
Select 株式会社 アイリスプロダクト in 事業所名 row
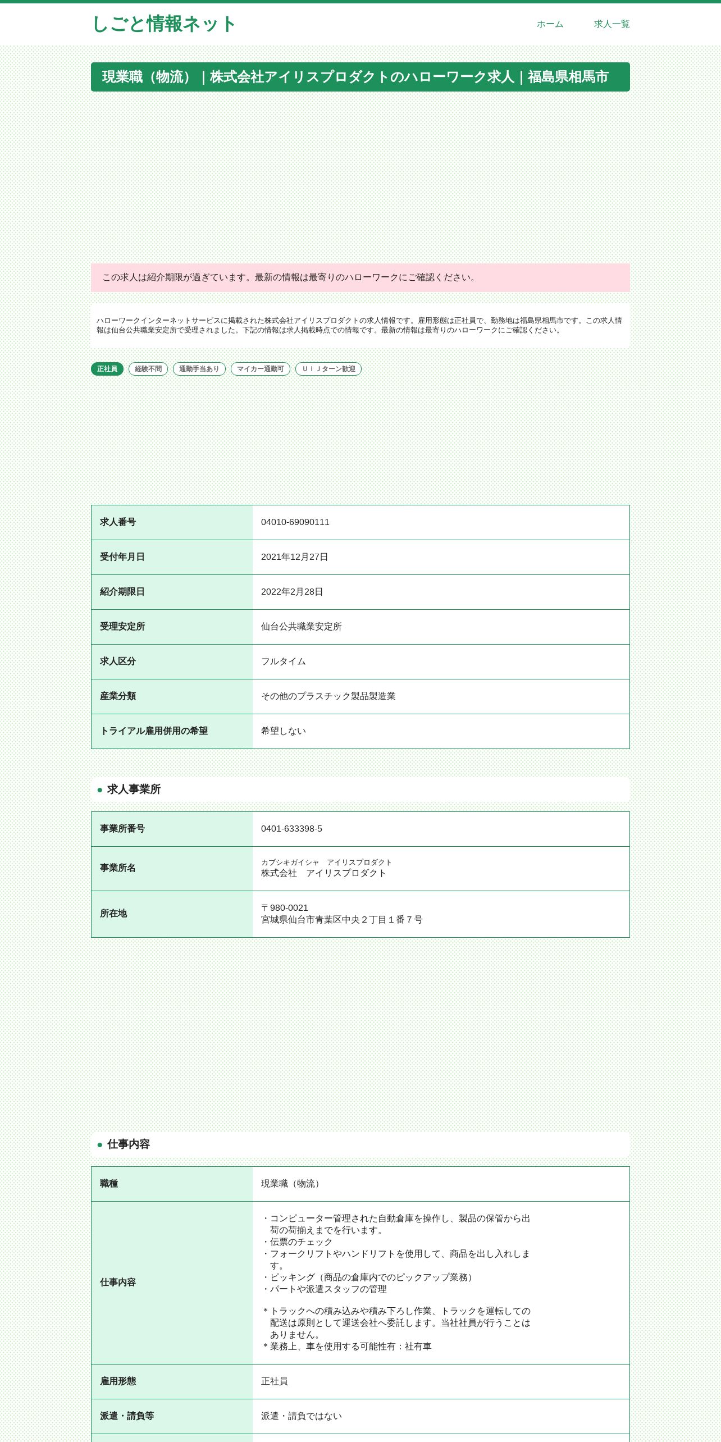tap(324, 873)
